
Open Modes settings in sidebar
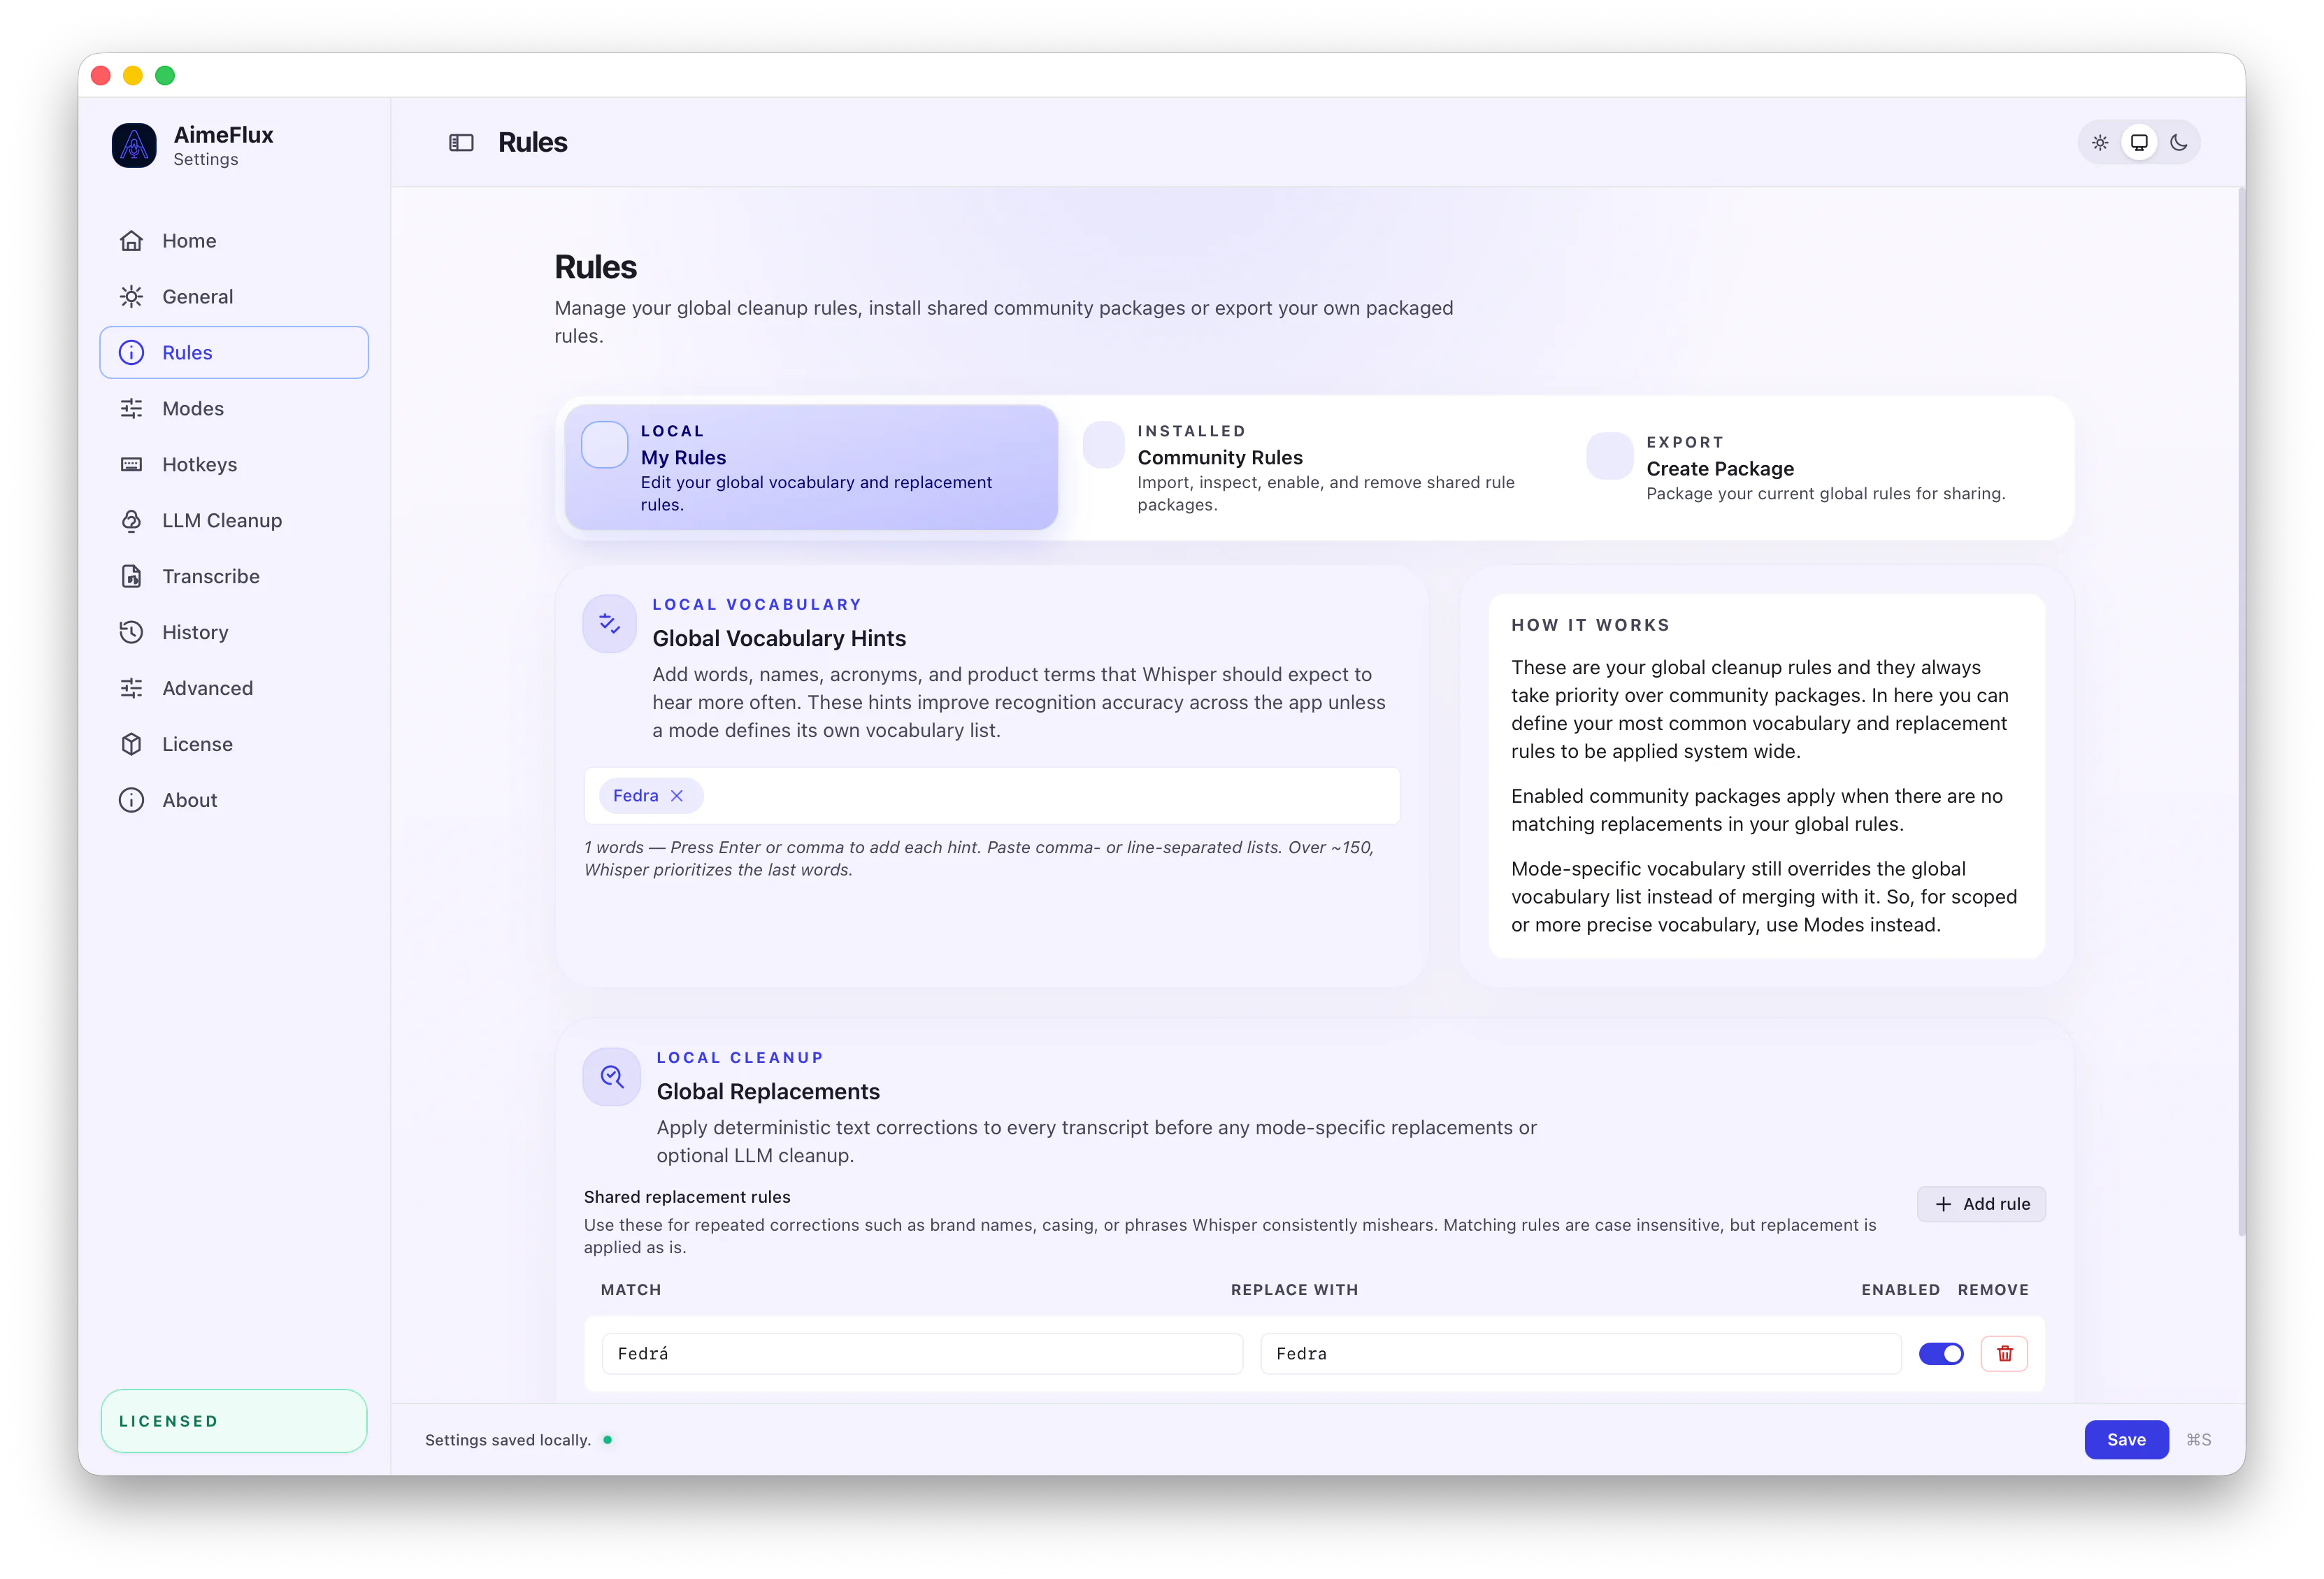[x=234, y=409]
